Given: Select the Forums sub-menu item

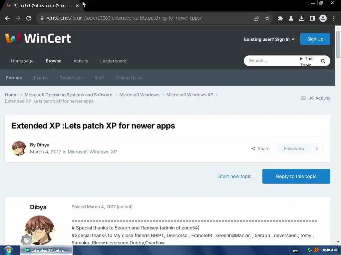Looking at the screenshot, I should 14,78.
